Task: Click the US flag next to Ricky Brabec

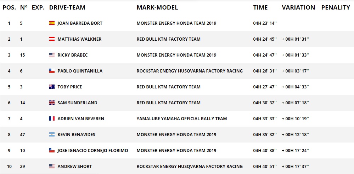Action: point(52,55)
